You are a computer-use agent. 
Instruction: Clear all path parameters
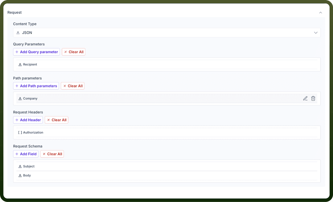[73, 86]
